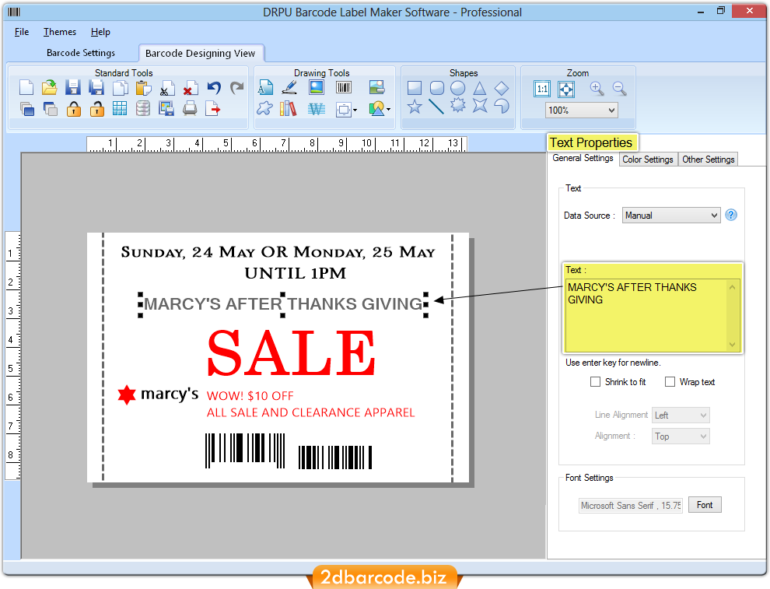
Task: Click the Font button
Action: [x=705, y=505]
